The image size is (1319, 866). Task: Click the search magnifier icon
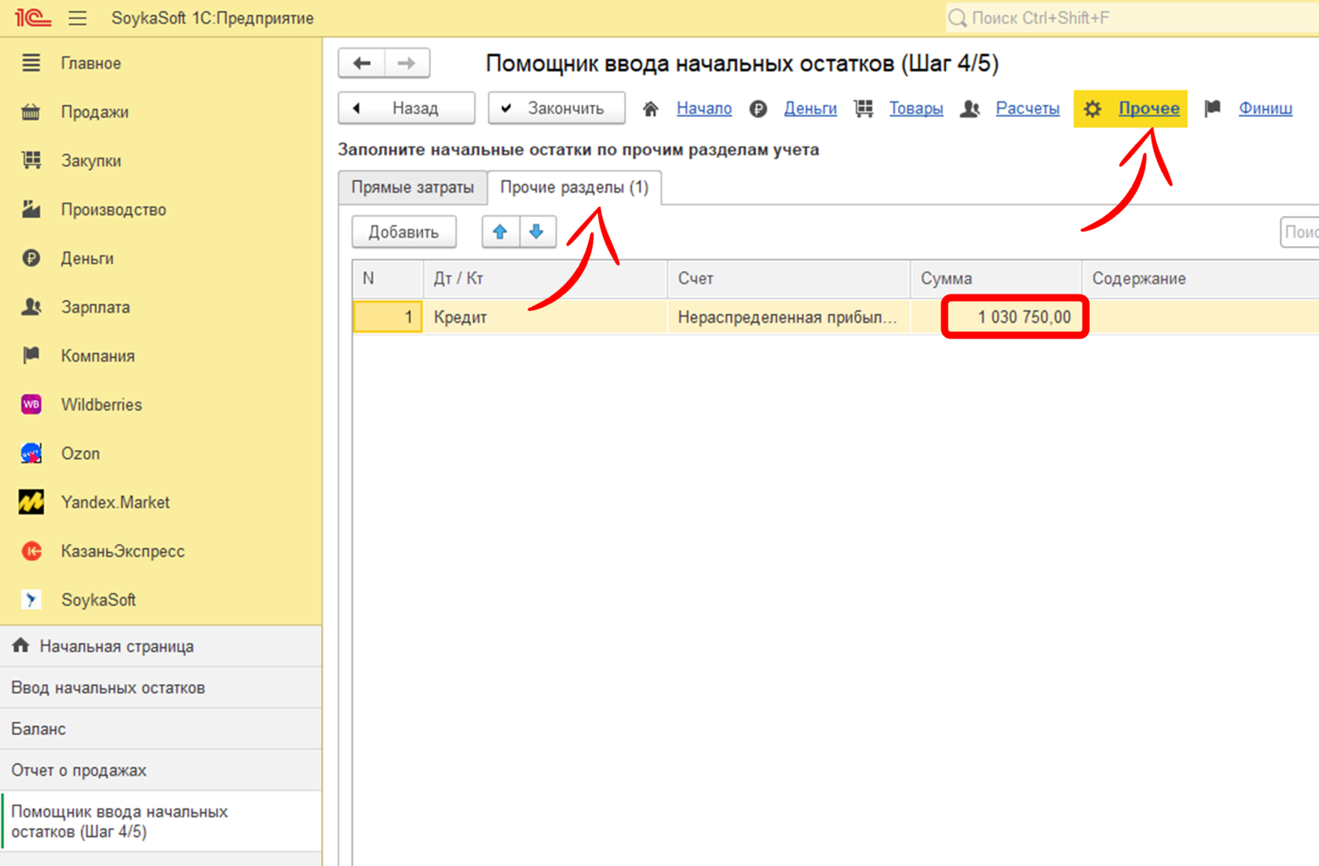click(957, 18)
